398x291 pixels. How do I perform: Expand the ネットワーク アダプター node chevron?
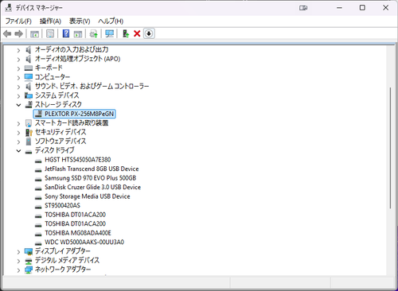point(18,270)
